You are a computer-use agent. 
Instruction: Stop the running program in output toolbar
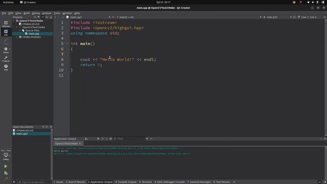[x=102, y=139]
